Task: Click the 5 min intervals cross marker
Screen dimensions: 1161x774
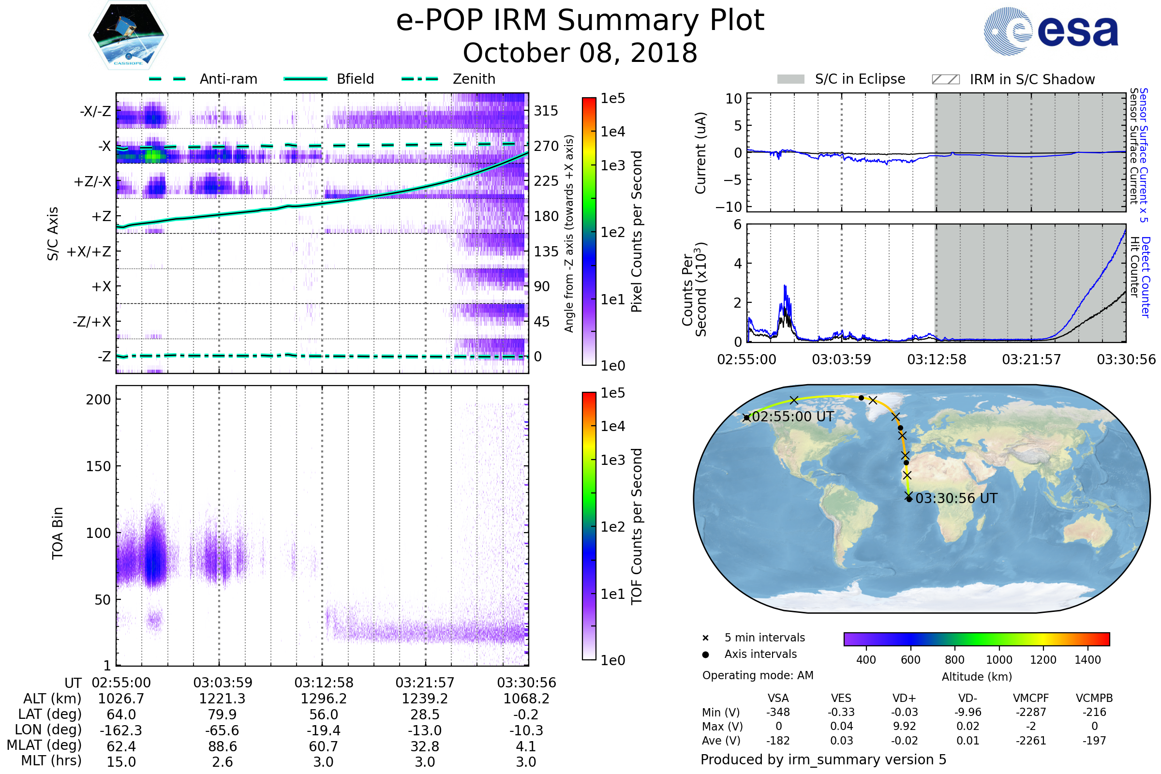Action: (705, 638)
